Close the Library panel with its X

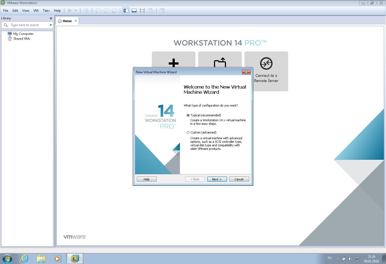coord(51,18)
